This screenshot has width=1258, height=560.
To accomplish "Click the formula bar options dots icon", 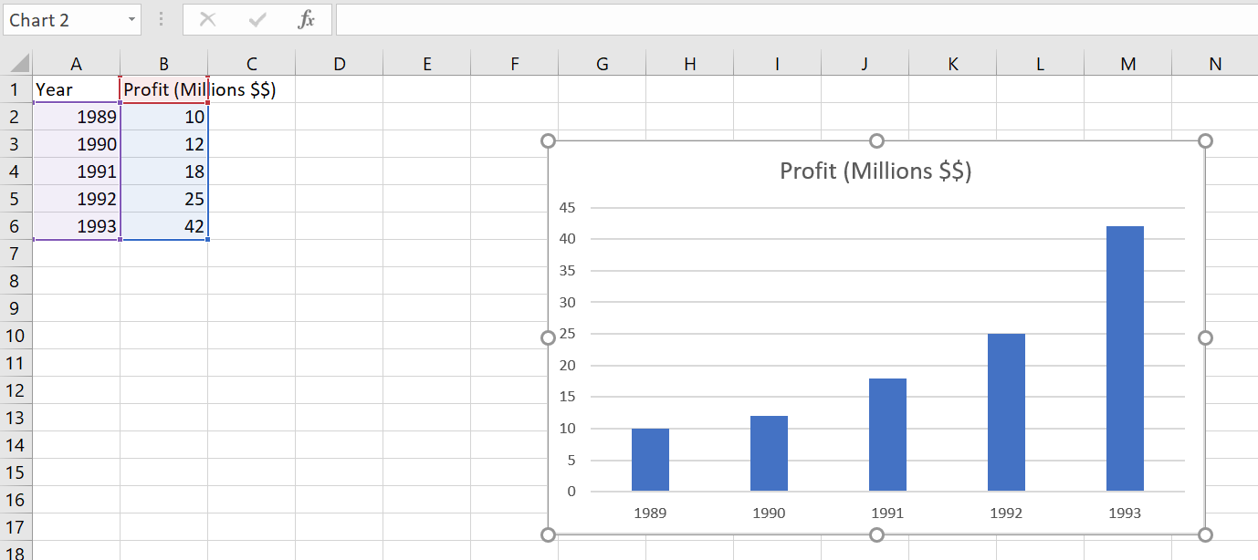I will [162, 19].
